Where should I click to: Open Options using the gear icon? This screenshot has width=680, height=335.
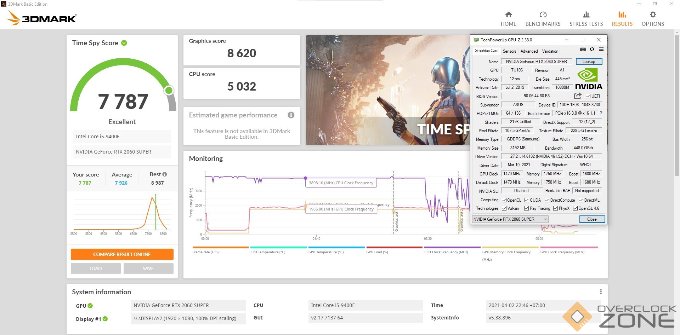pos(652,15)
